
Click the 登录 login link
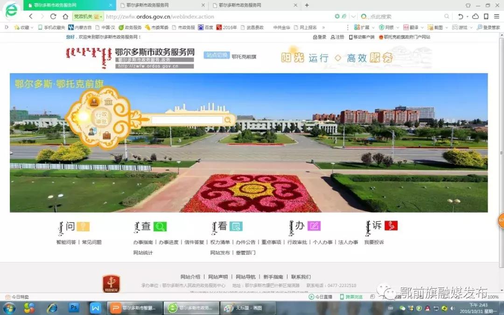[x=320, y=38]
